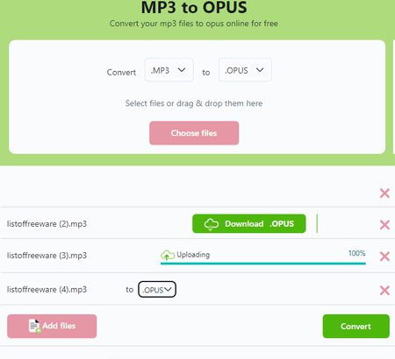The height and width of the screenshot is (359, 395).
Task: Open the .OPUS target format dropdown
Action: (x=245, y=70)
